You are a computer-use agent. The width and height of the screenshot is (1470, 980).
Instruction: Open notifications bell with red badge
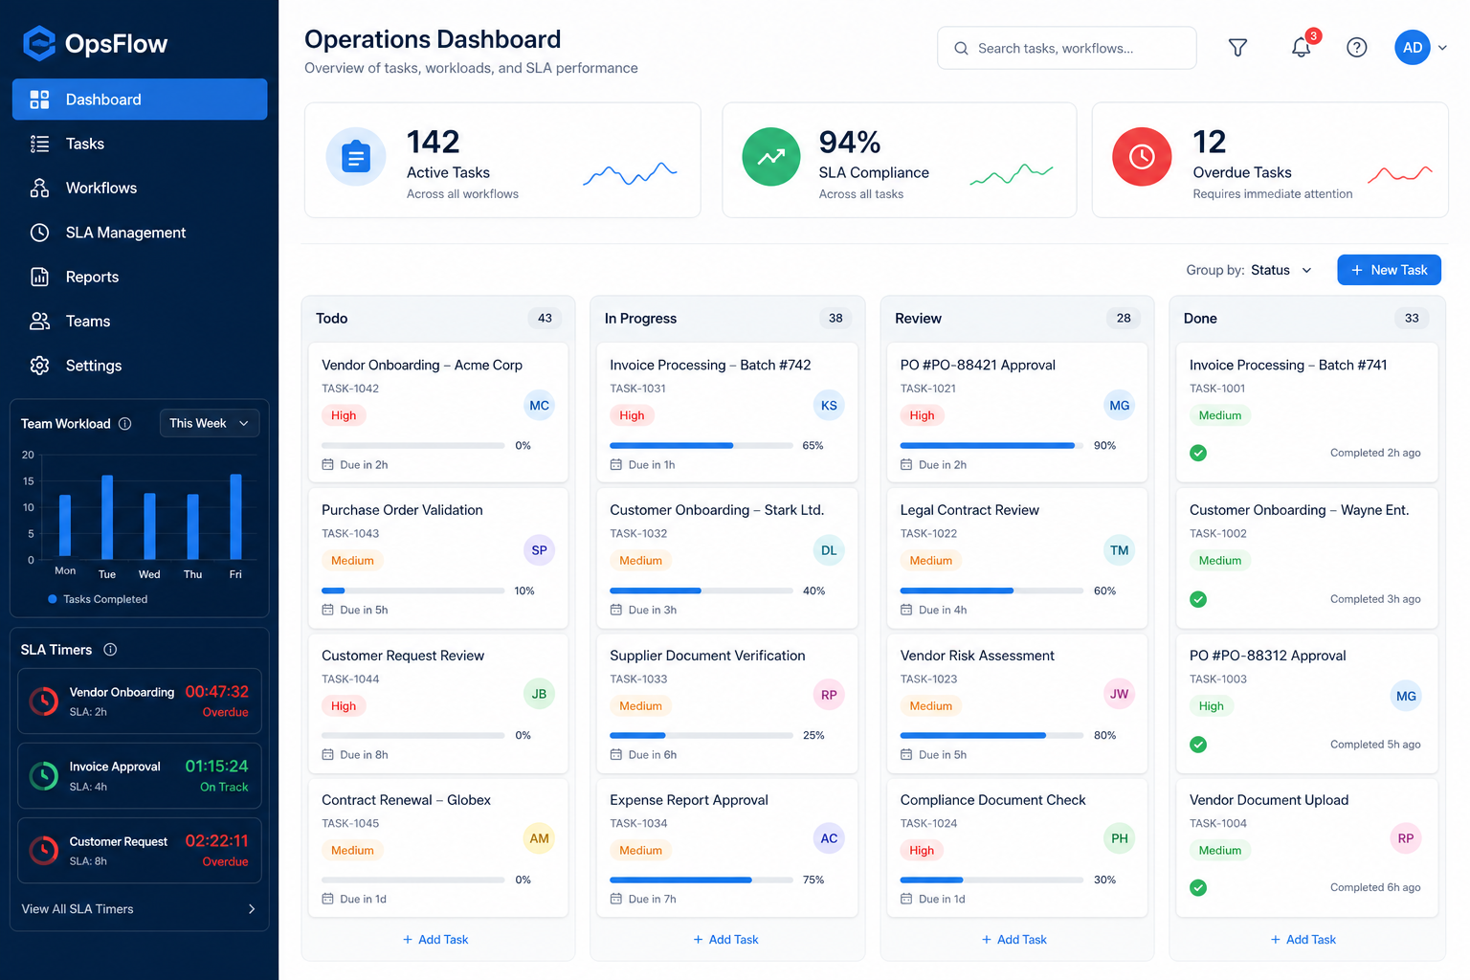point(1302,47)
